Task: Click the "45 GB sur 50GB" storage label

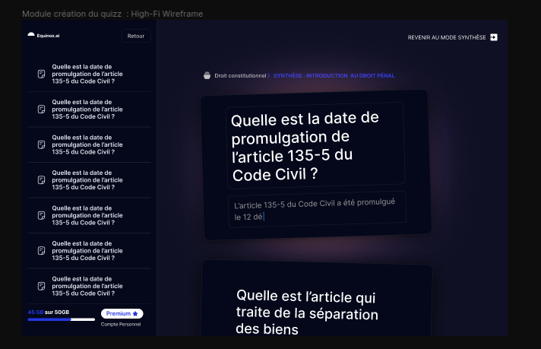Action: click(x=49, y=312)
